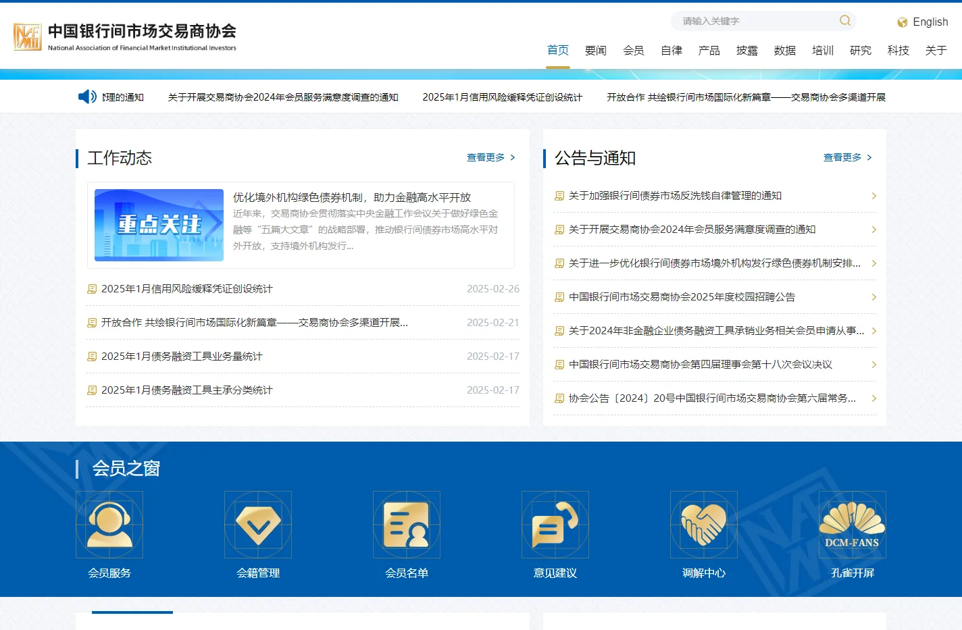Click the 会员服务 label under member window
The width and height of the screenshot is (962, 630).
[109, 573]
